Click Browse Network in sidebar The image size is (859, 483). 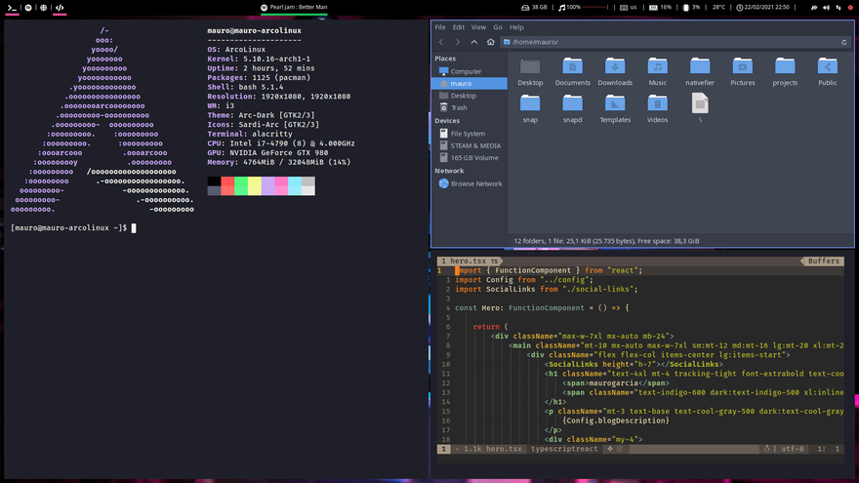475,183
